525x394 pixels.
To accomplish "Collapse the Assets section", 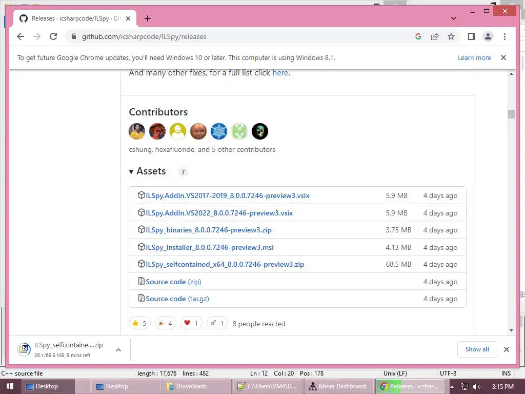I will pos(147,171).
